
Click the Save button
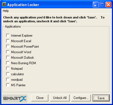coord(101,98)
